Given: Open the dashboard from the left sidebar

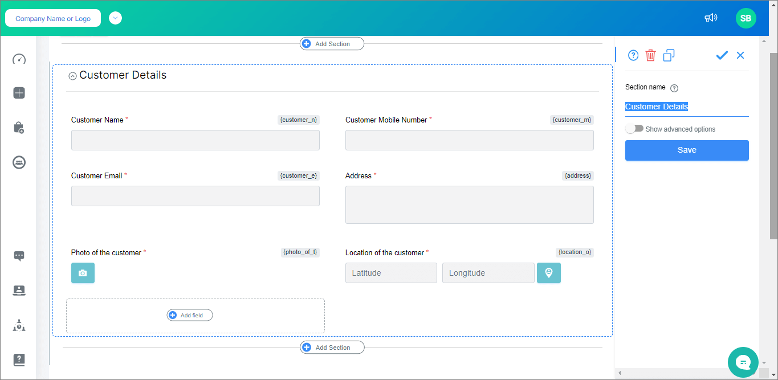Looking at the screenshot, I should [x=19, y=59].
